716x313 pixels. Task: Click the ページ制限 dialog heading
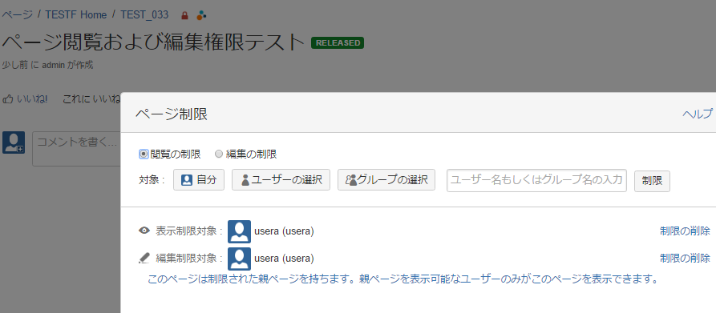pos(172,114)
